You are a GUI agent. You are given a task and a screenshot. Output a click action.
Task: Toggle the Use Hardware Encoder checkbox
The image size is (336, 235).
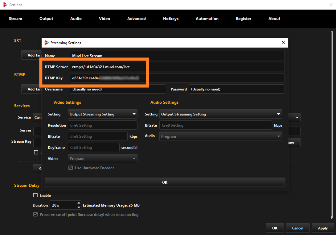coord(71,168)
